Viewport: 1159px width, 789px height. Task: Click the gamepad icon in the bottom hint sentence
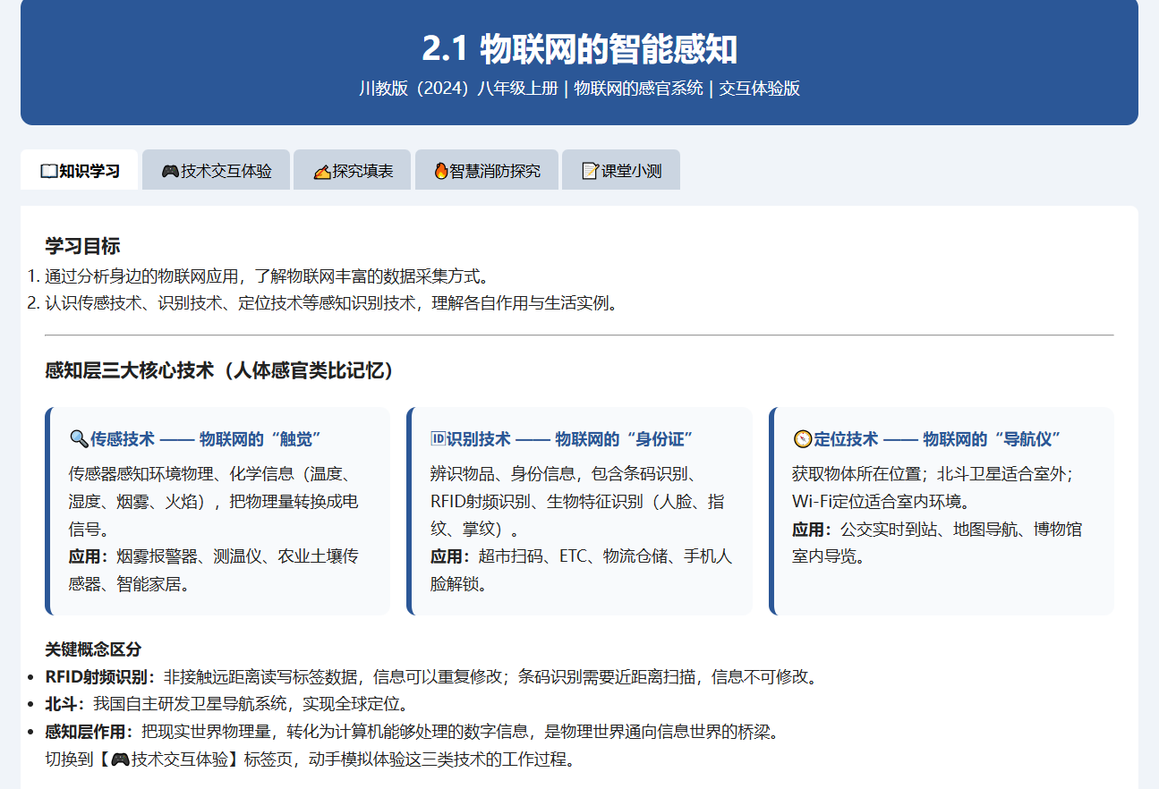(x=120, y=759)
